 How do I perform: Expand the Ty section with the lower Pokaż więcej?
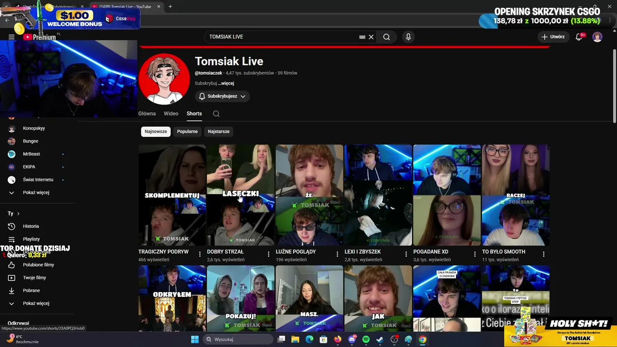(x=37, y=303)
